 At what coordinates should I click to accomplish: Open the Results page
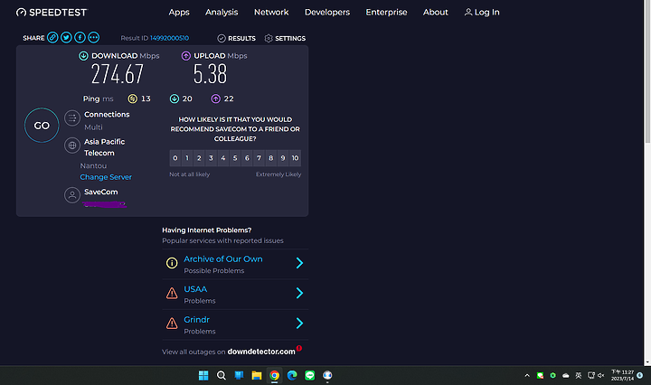click(236, 38)
